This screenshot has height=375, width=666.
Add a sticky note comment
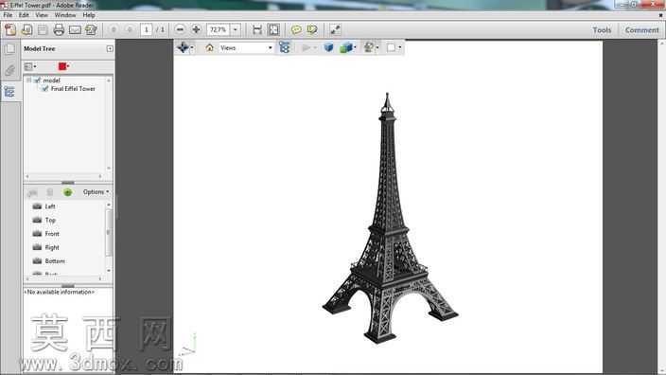click(x=296, y=29)
